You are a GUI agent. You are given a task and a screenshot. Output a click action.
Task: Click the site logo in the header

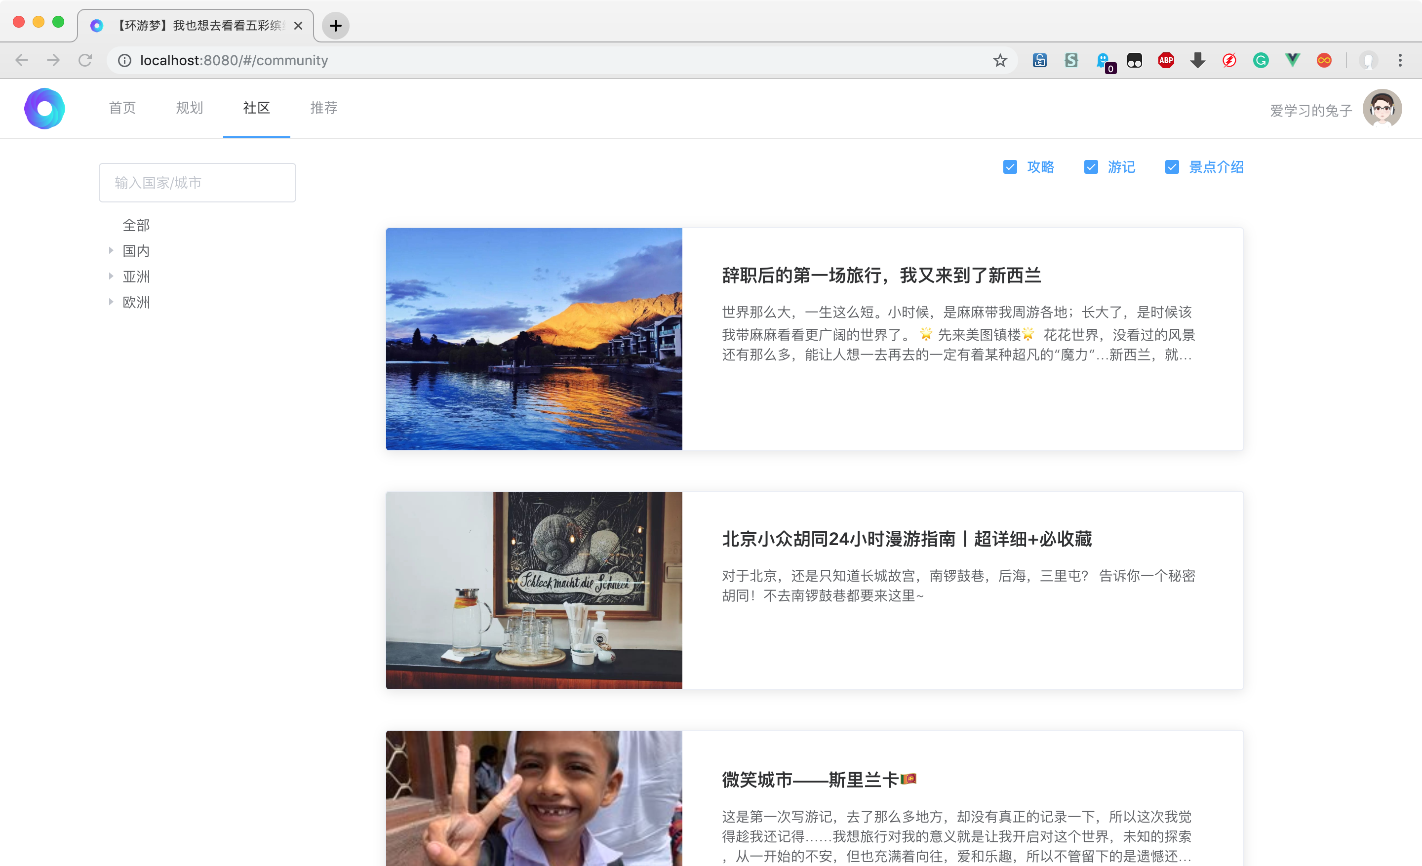click(x=44, y=109)
